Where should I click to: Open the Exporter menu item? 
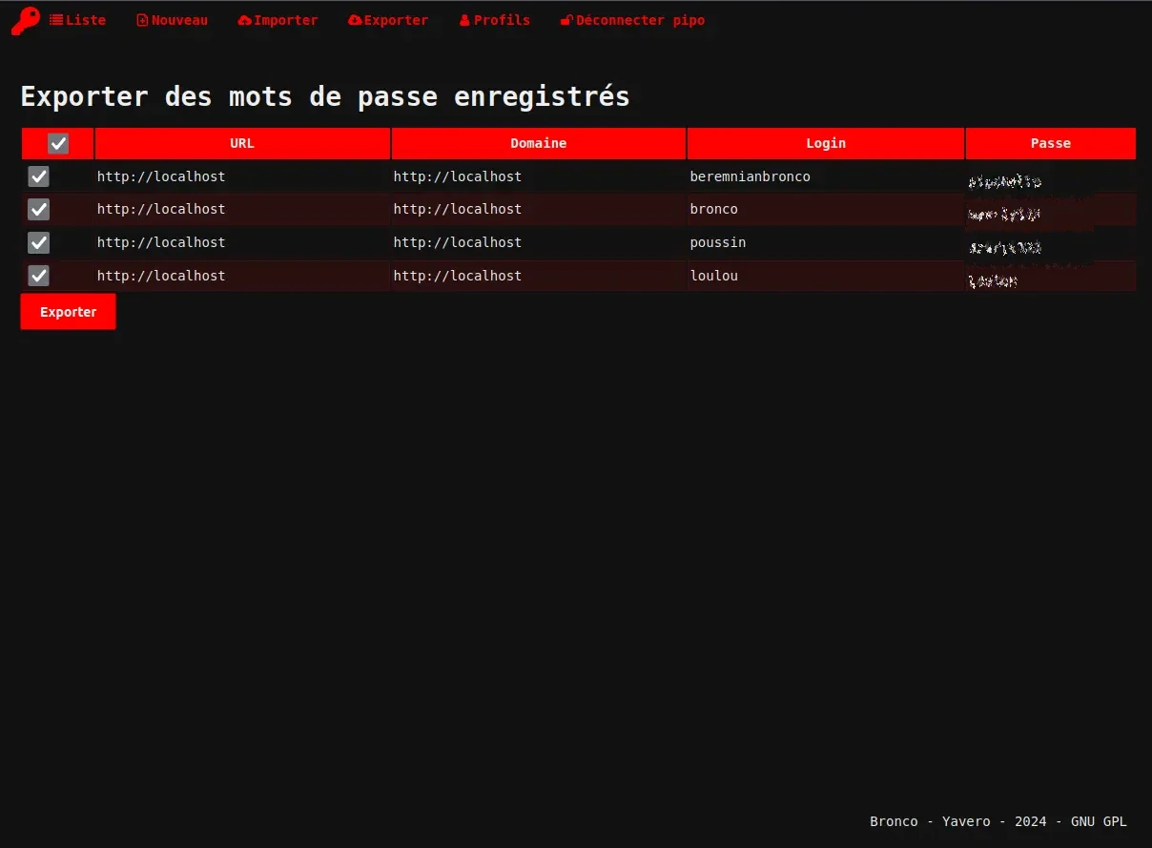coord(388,20)
